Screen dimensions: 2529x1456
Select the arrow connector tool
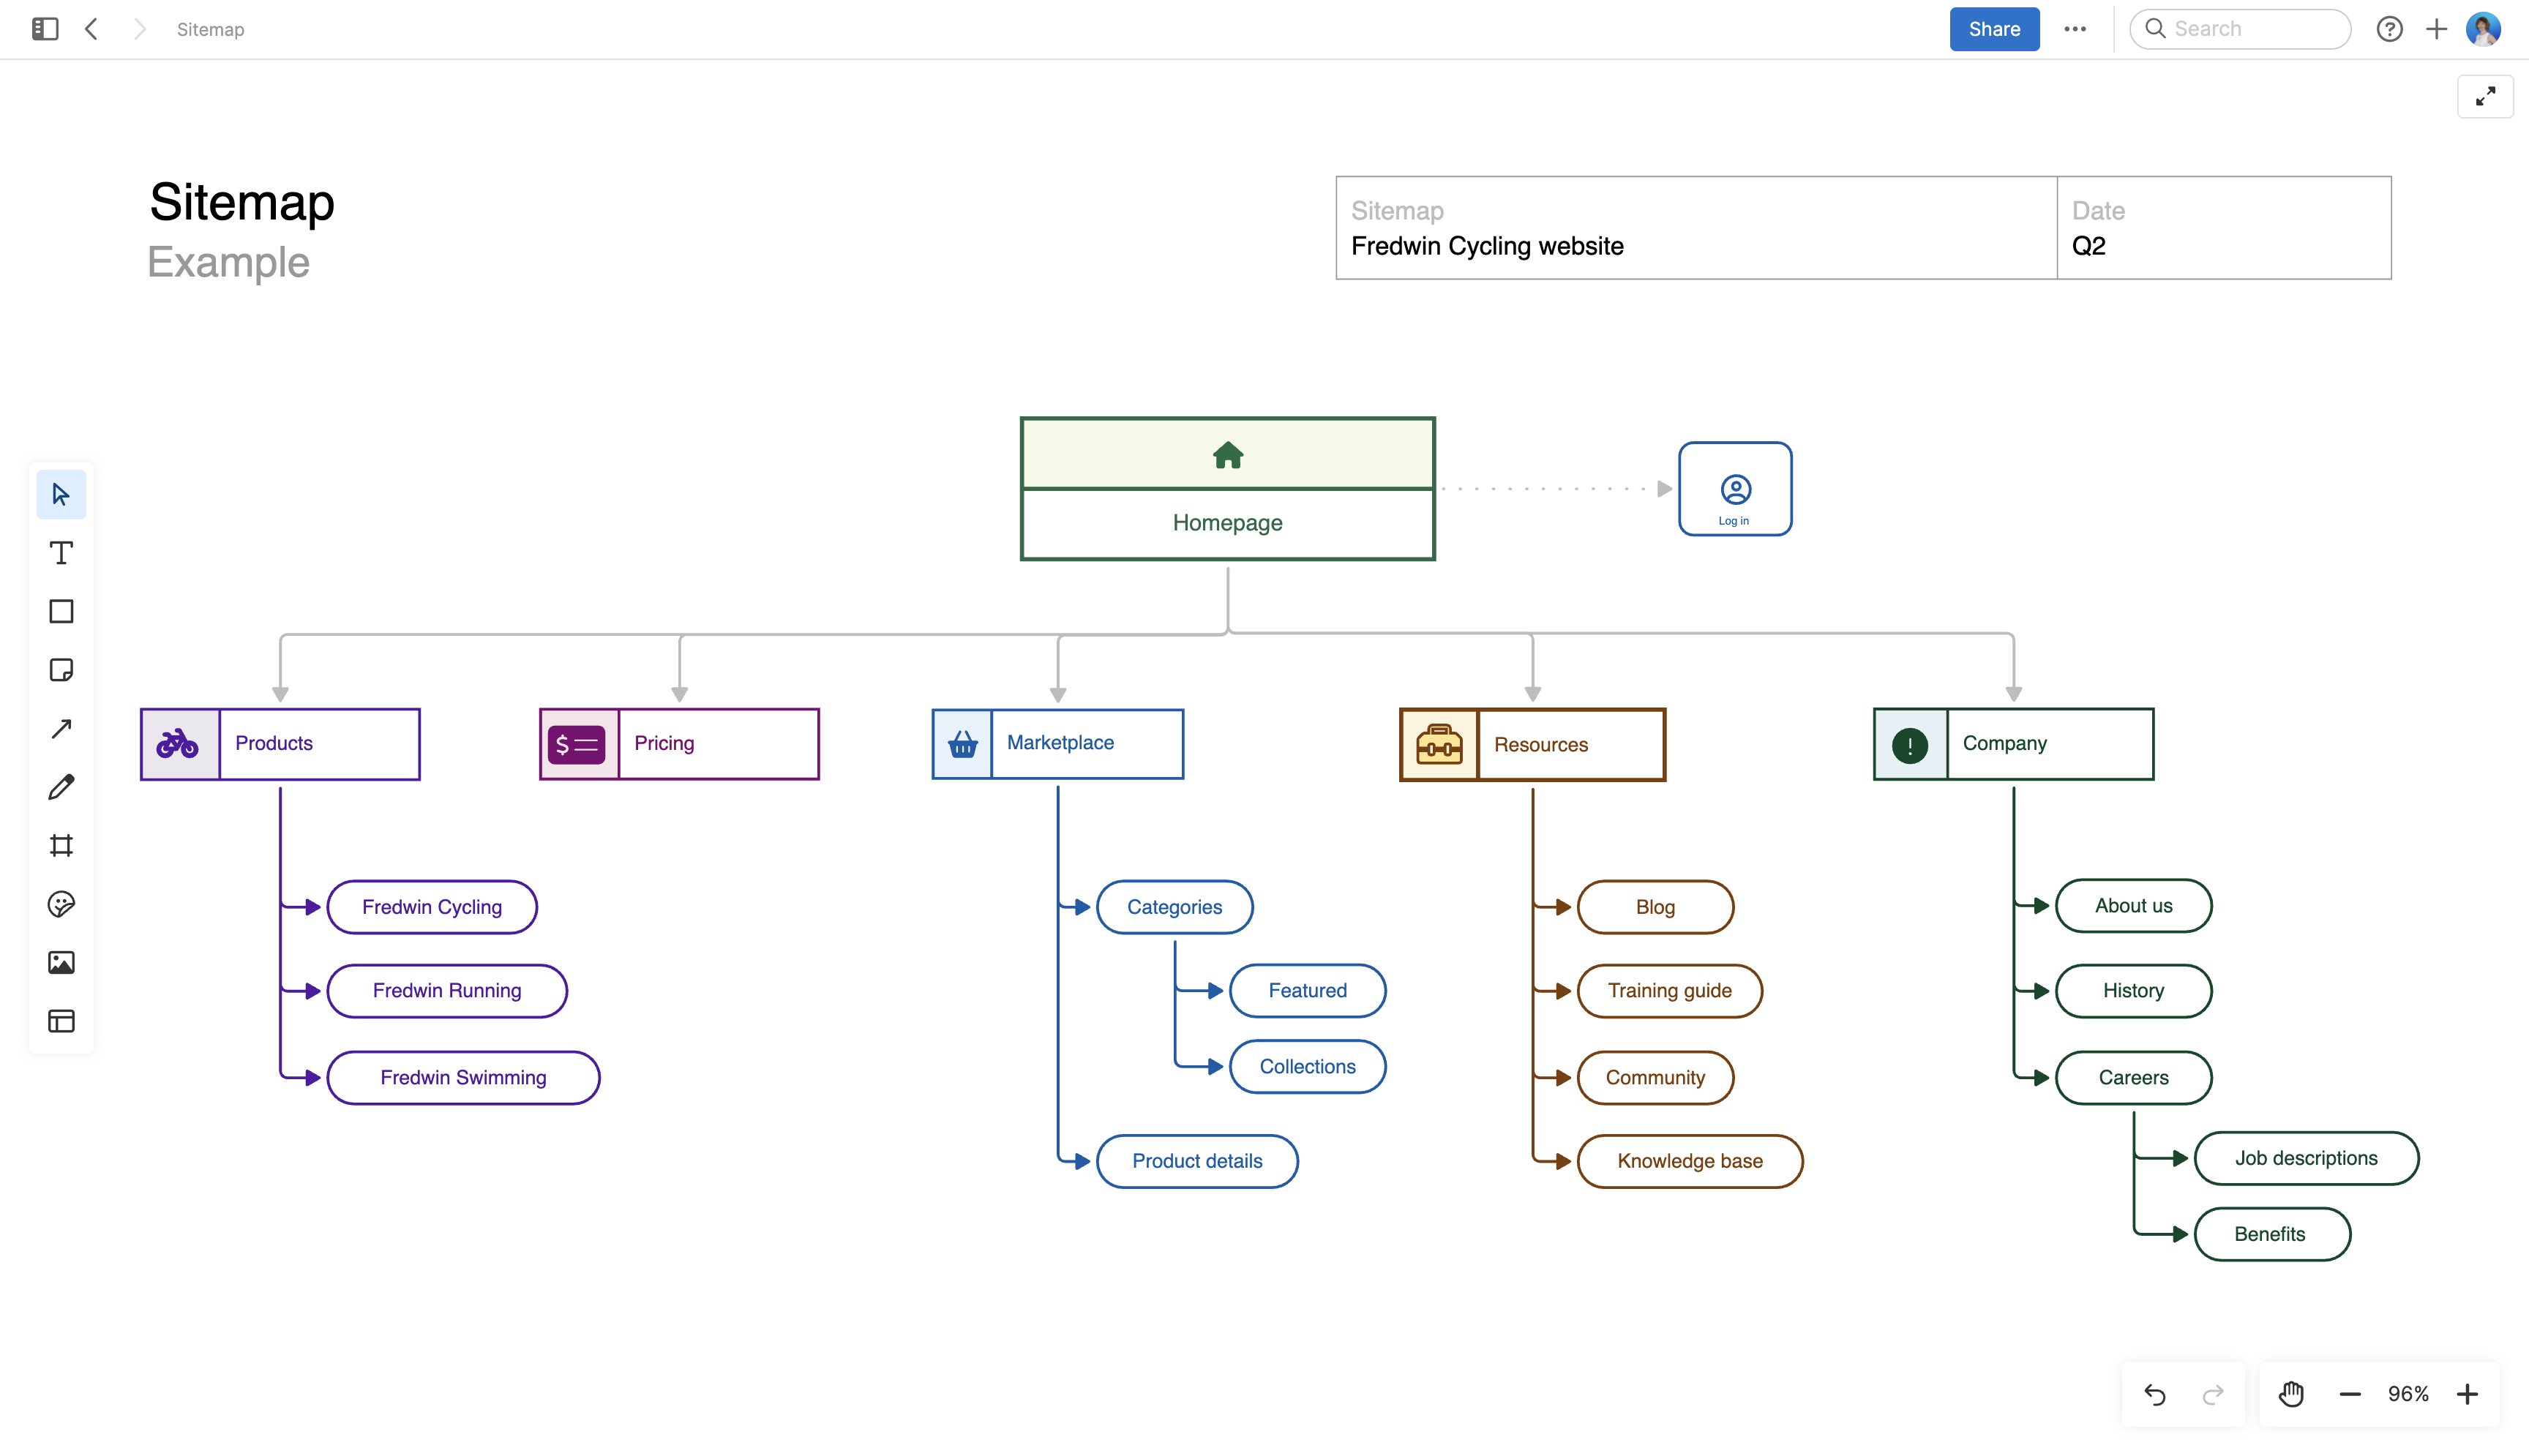[x=61, y=728]
